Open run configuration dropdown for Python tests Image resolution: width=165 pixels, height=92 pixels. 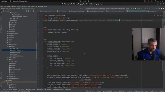[107, 9]
